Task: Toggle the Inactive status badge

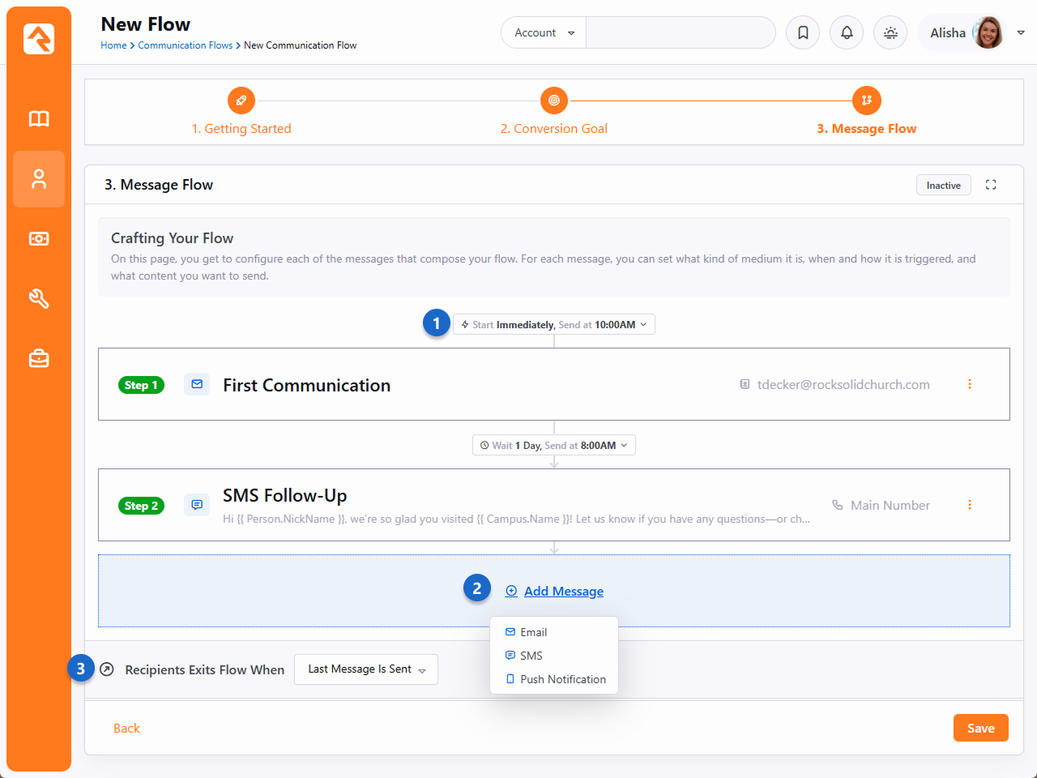Action: pyautogui.click(x=943, y=186)
